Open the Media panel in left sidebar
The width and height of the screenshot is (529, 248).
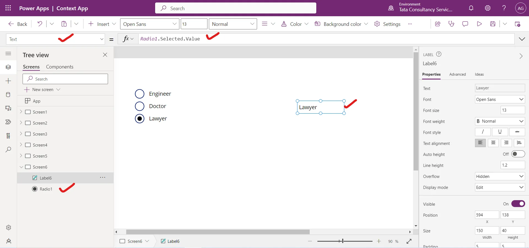[x=8, y=108]
